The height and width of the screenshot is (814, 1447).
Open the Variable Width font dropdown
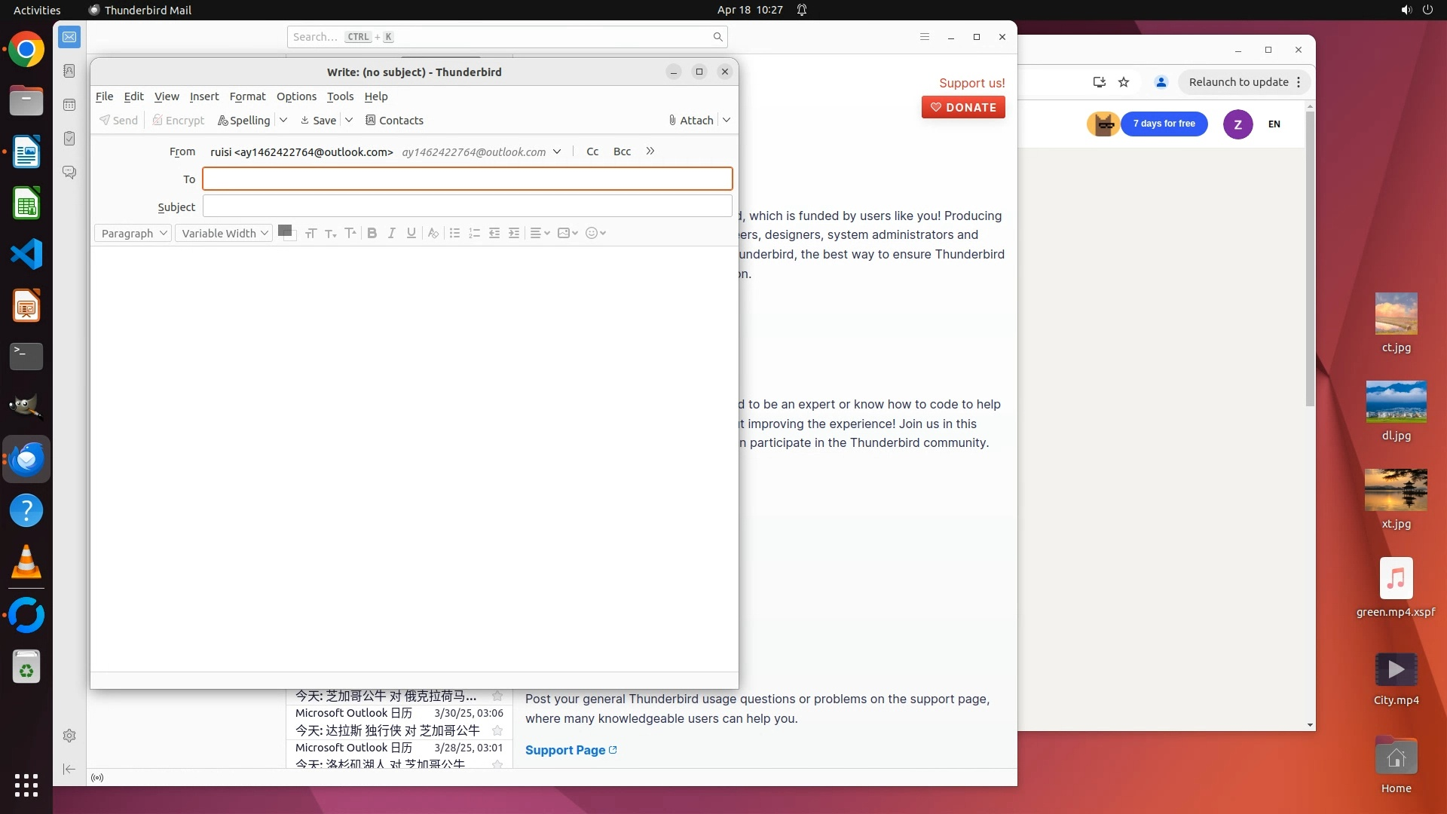[224, 234]
